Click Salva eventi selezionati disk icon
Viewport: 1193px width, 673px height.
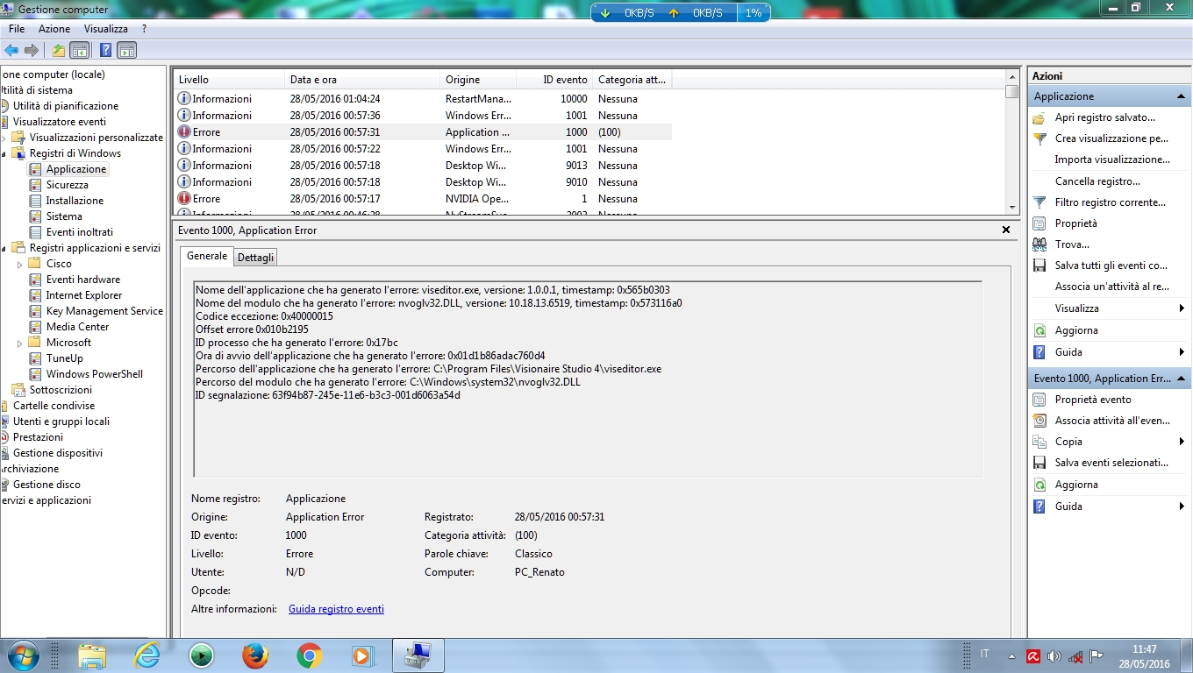1039,463
